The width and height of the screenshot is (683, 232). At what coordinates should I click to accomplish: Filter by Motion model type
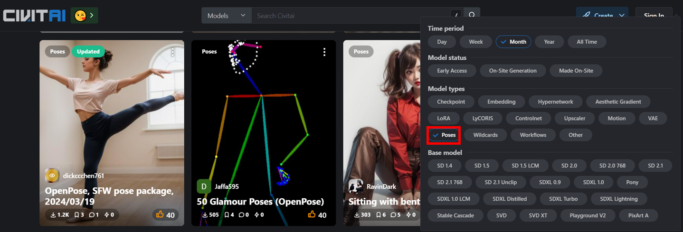617,118
